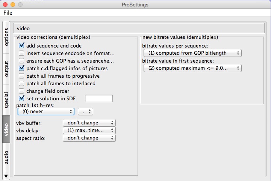Switch to the audio side tab
The image size is (271, 181).
pyautogui.click(x=6, y=157)
